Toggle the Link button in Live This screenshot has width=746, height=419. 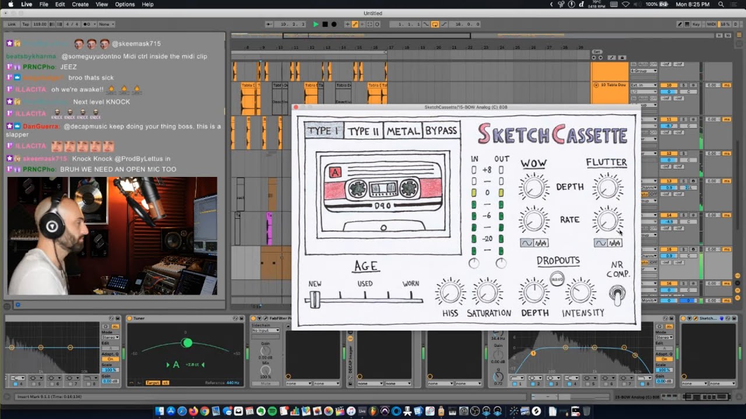tap(12, 24)
